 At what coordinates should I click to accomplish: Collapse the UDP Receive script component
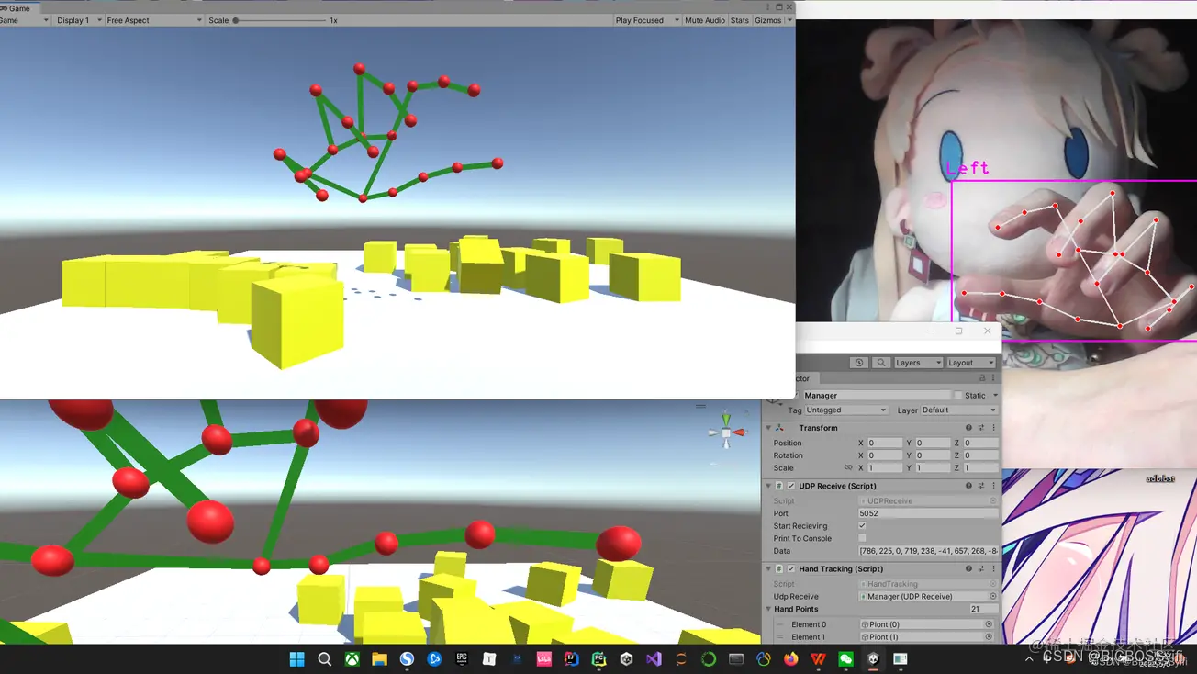[768, 486]
